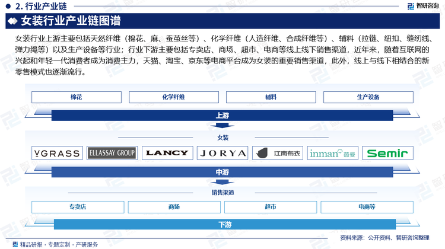The height and width of the screenshot is (249, 445).
Task: Click the 女装行业产业链图谱 title heading
Action: pos(71,21)
